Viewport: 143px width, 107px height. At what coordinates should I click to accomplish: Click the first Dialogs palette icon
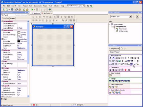(110, 81)
